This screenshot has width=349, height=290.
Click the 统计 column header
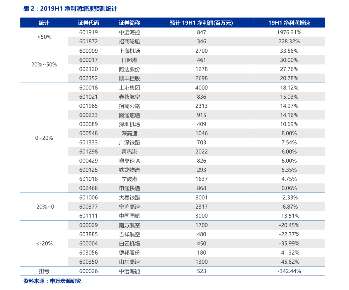point(44,23)
